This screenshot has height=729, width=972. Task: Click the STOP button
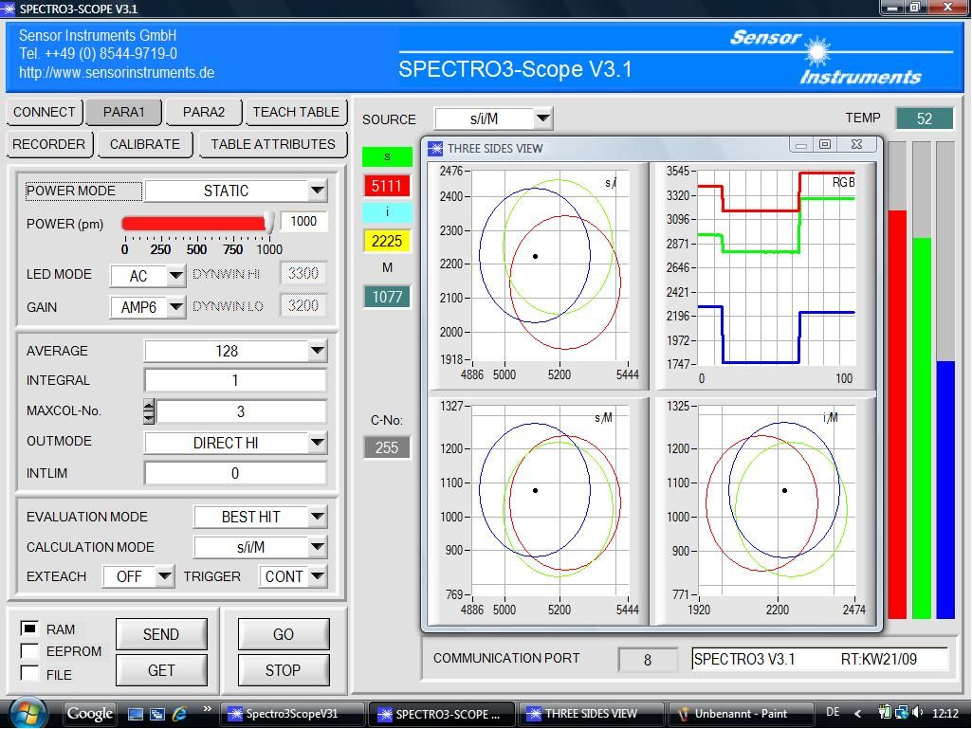click(283, 670)
